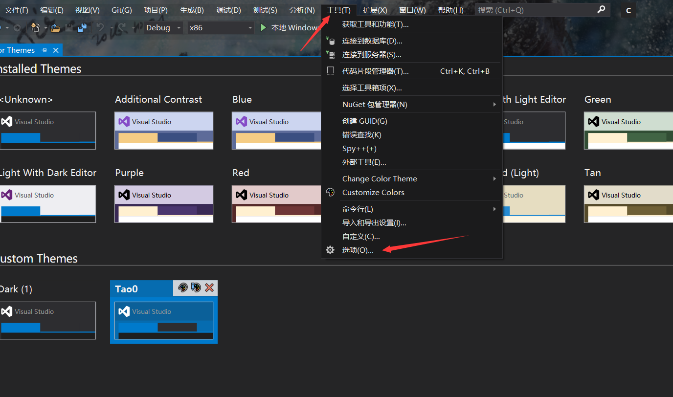
Task: Delete the Tao0 custom theme via the X icon
Action: [x=209, y=288]
